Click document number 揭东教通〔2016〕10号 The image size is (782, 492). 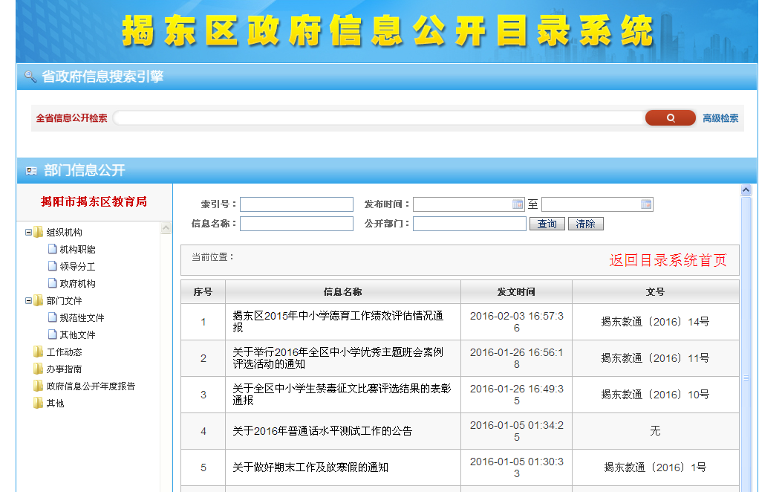point(655,395)
